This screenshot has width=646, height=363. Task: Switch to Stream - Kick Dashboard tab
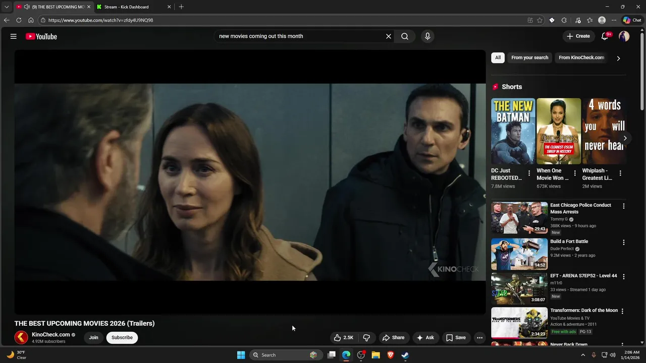[134, 7]
